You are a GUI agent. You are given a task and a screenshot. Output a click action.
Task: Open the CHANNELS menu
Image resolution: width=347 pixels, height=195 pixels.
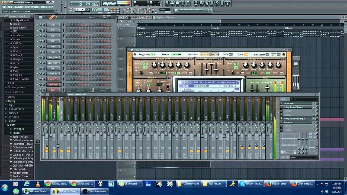tap(18, 7)
